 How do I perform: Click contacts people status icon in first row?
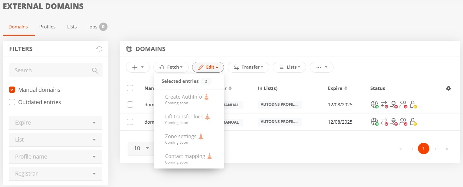coord(403,105)
